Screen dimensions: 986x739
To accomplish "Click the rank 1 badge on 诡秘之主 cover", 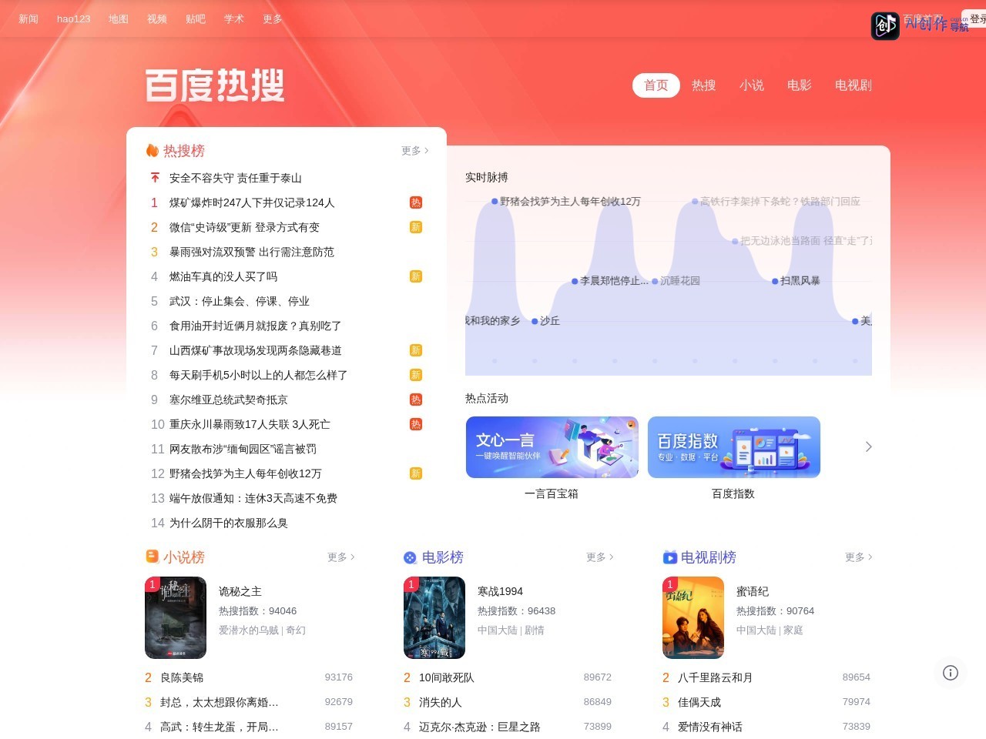I will 153,584.
